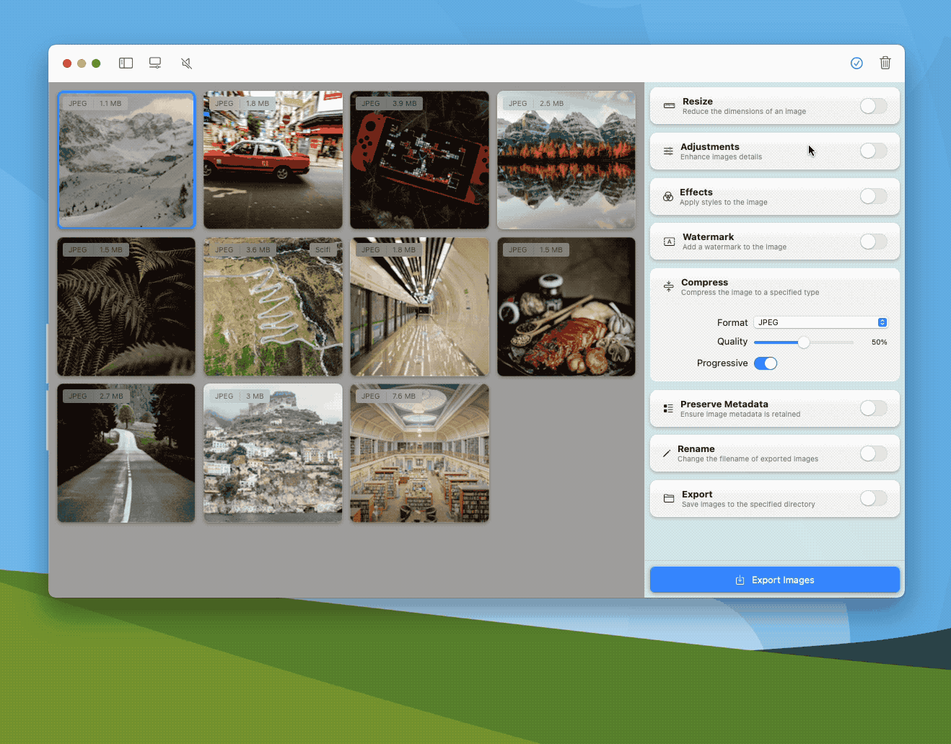The height and width of the screenshot is (744, 951).
Task: Click 'Save images to the specified directory' text
Action: 748,505
